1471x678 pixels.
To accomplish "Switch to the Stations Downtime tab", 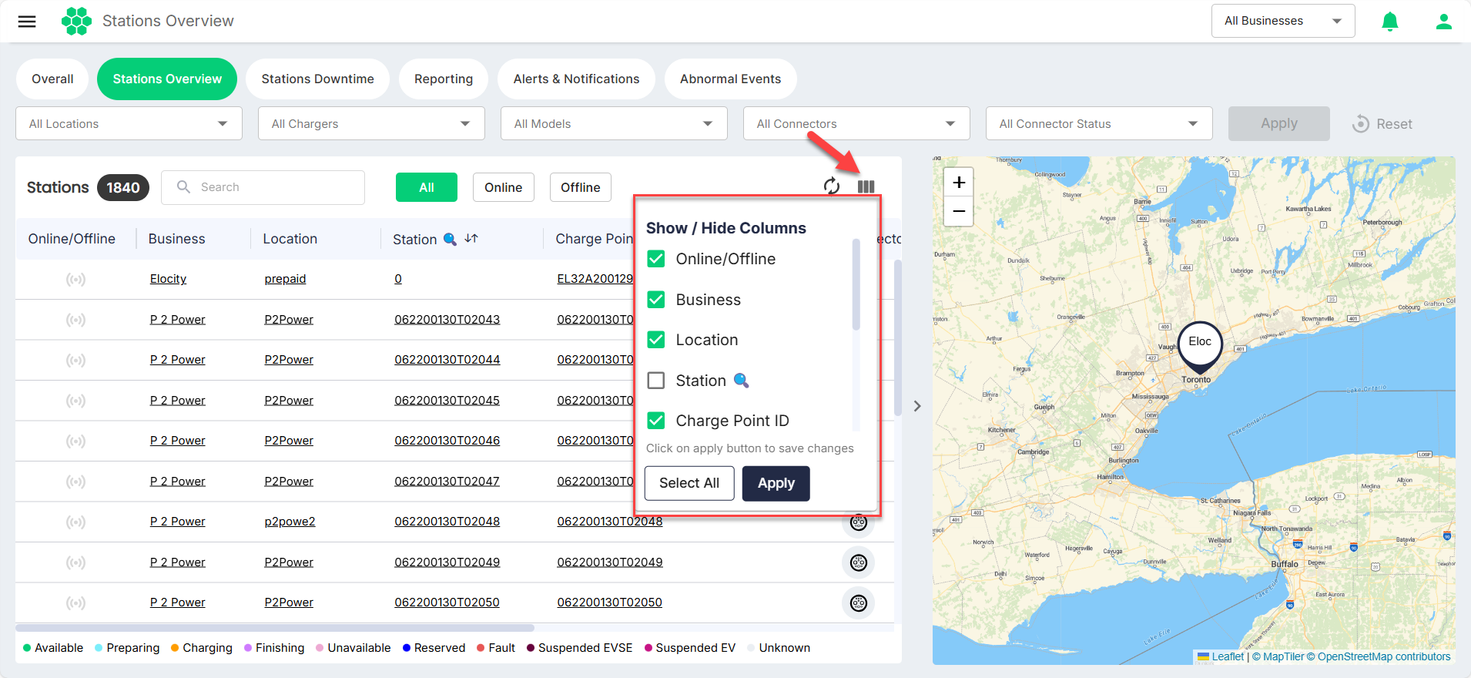I will (317, 79).
